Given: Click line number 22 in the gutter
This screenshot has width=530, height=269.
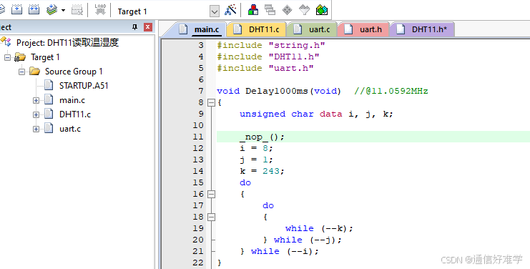Looking at the screenshot, I should (x=198, y=263).
